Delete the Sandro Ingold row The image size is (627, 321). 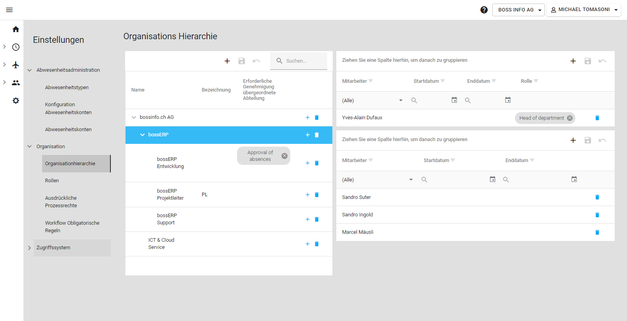tap(597, 215)
